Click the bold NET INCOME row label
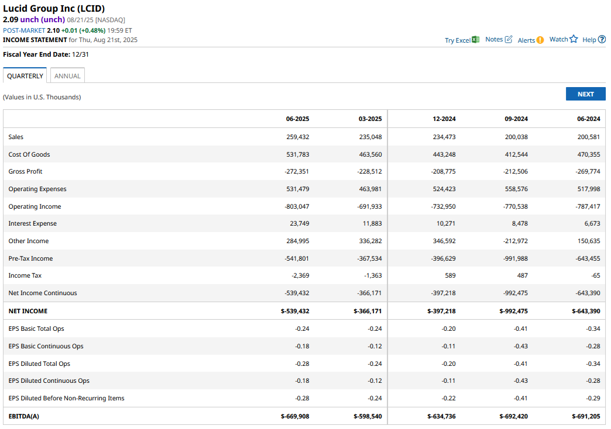The image size is (611, 429). pos(28,311)
